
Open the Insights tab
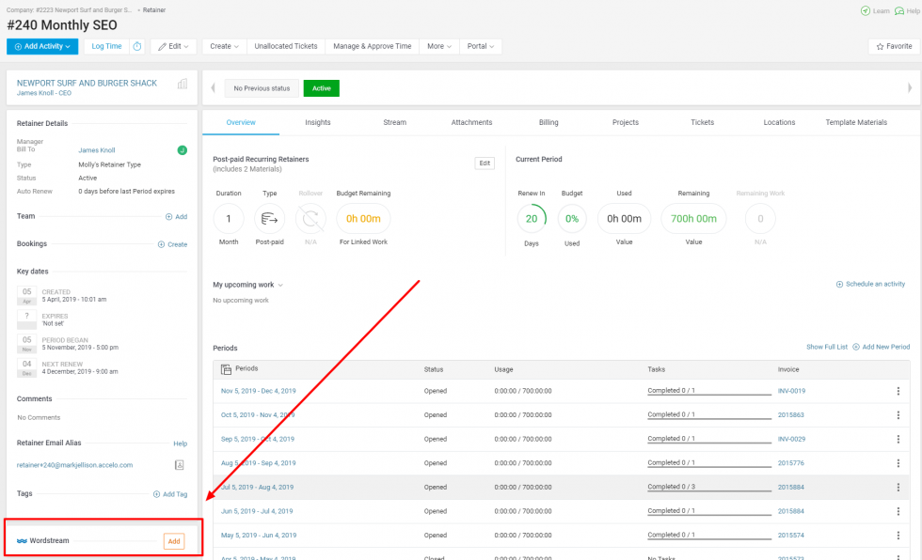(317, 122)
